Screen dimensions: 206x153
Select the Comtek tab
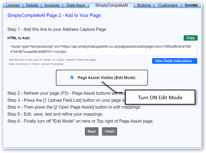tap(191, 5)
